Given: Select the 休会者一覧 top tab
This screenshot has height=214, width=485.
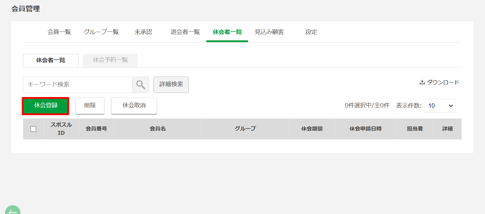Looking at the screenshot, I should click(x=227, y=32).
